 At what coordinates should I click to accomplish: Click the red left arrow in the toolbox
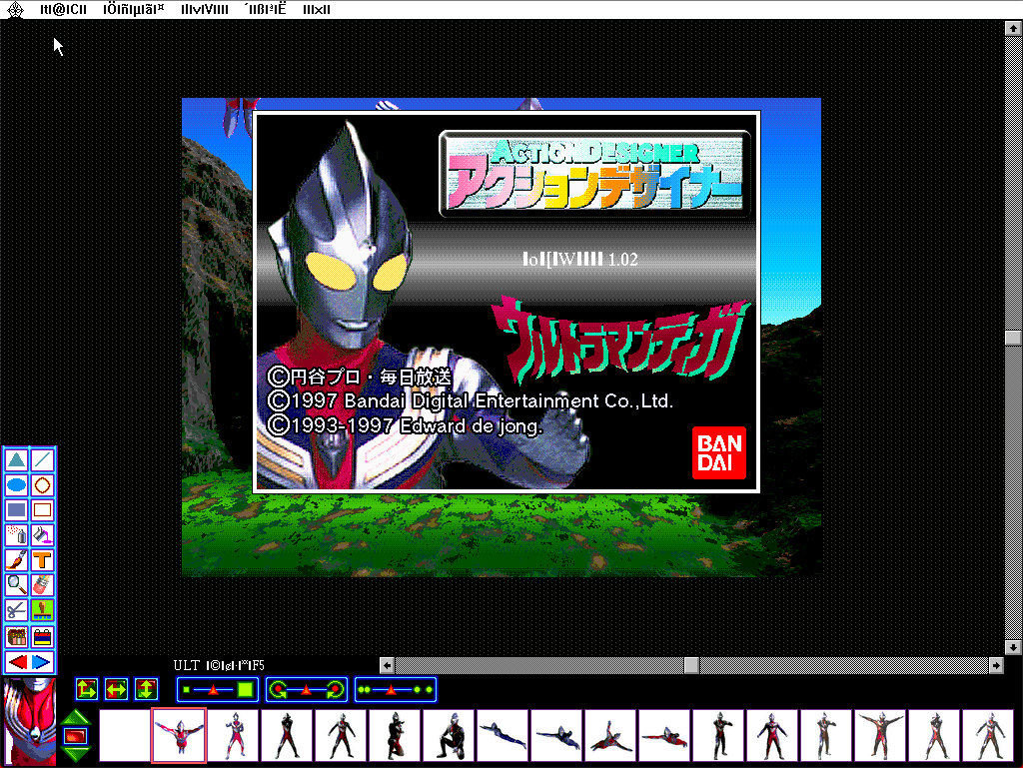click(18, 662)
